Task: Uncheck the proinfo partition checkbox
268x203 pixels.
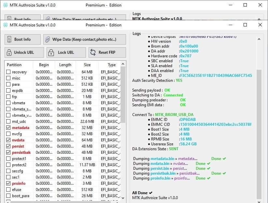Action: tap(8, 183)
